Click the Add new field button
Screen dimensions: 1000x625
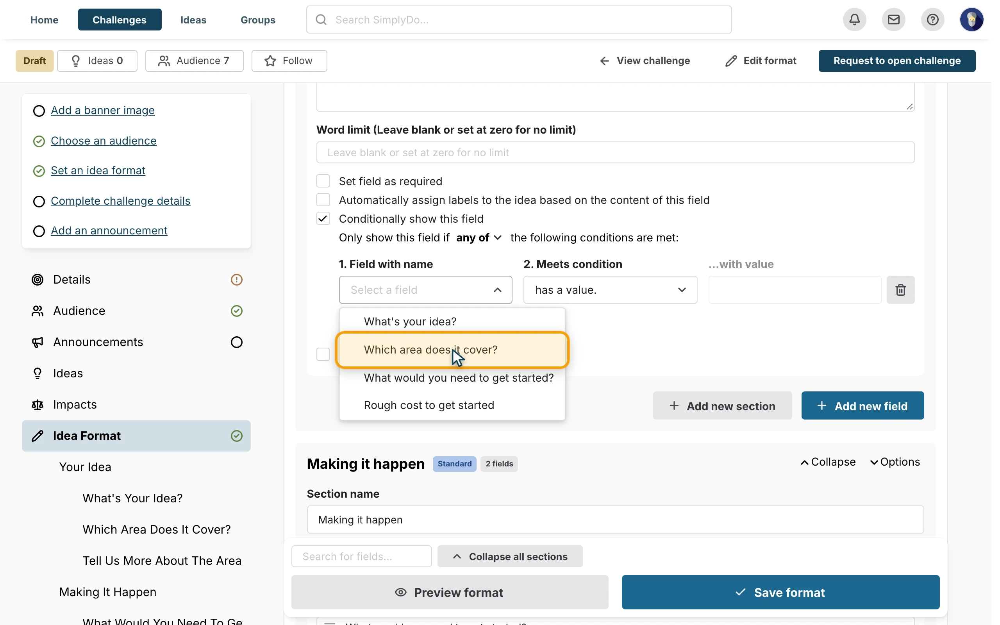tap(862, 406)
